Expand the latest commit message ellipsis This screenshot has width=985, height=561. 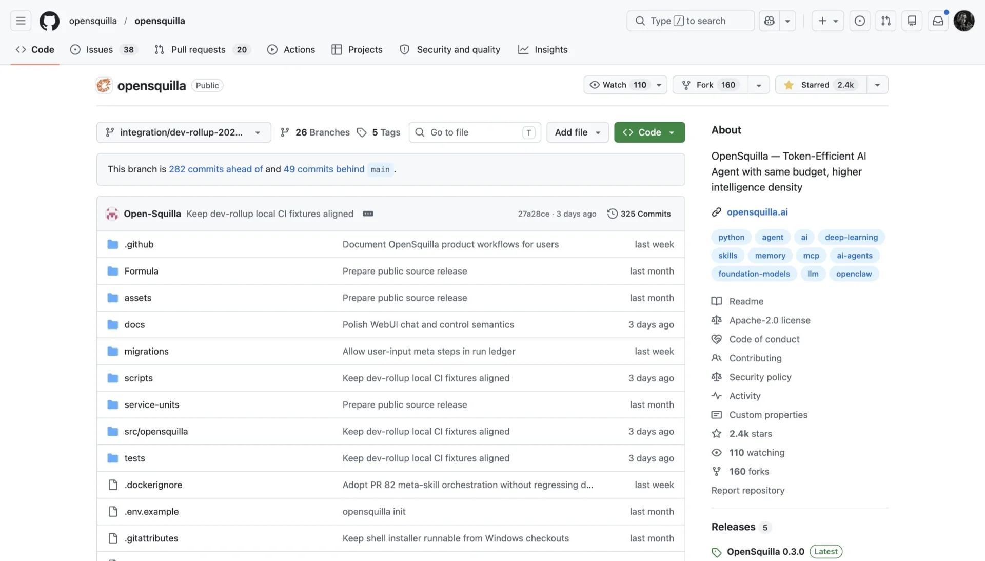(368, 214)
